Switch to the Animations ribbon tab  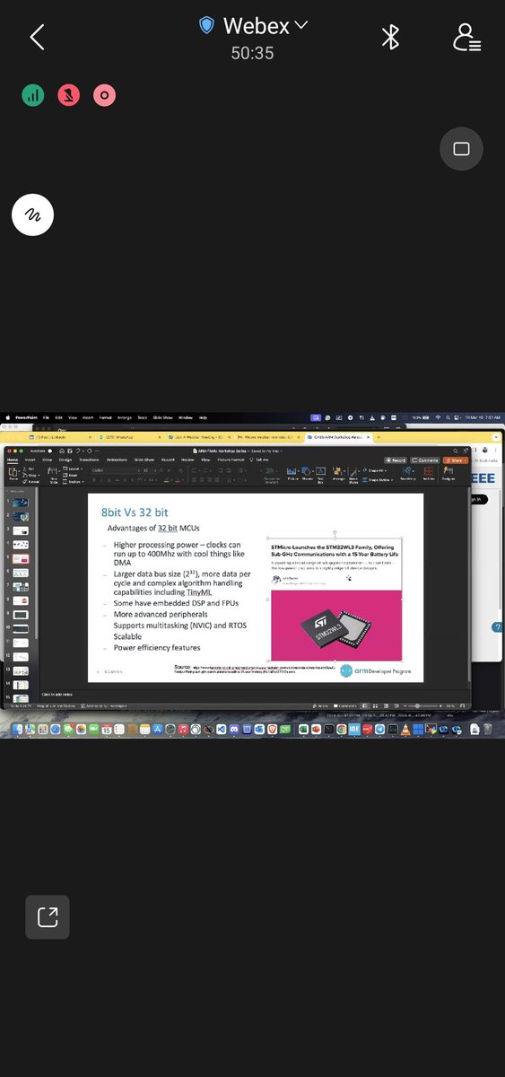tap(116, 460)
